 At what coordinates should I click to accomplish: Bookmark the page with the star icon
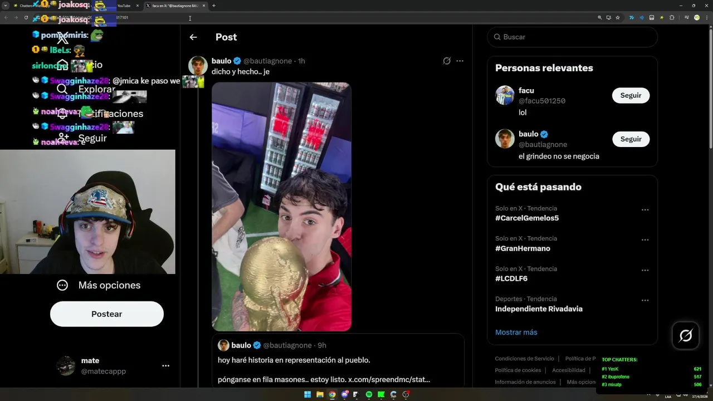point(618,18)
